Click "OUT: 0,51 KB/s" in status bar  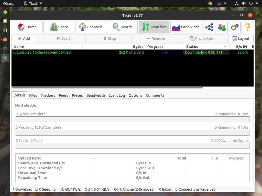click(x=97, y=189)
